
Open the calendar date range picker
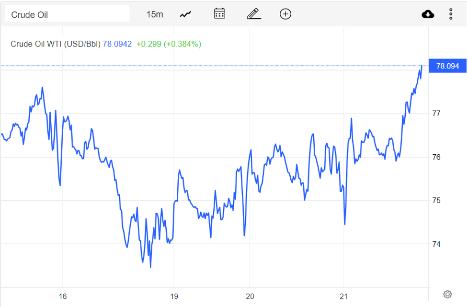coord(219,14)
